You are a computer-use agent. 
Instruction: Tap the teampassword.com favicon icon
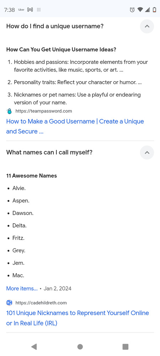click(9, 111)
